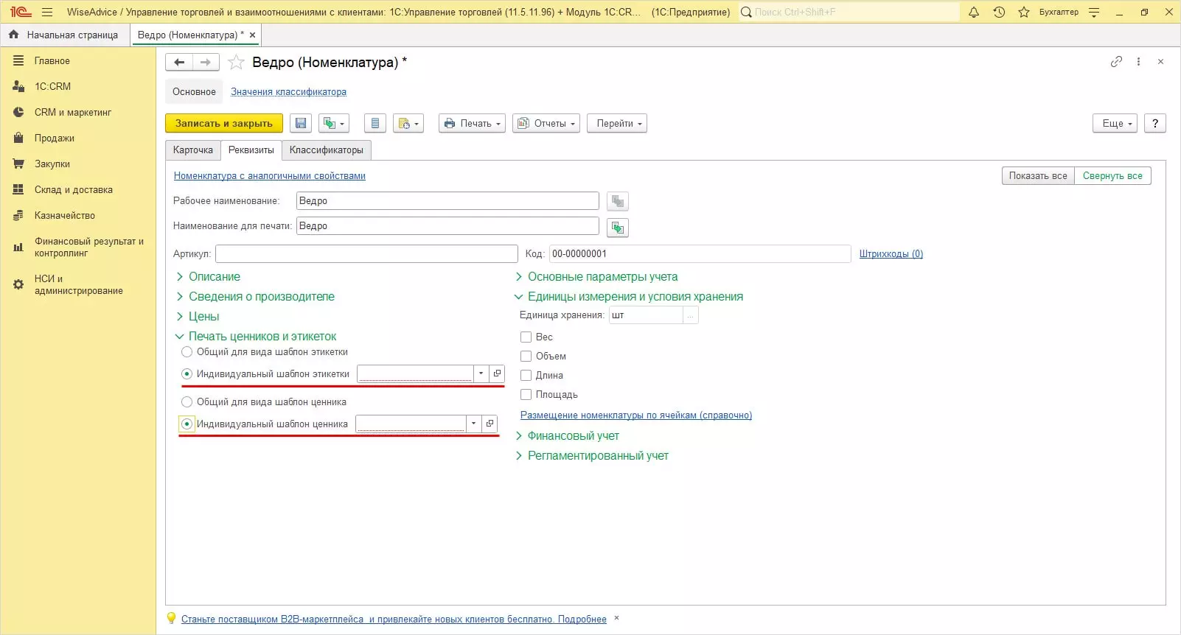Open the 1C main menu hamburger icon
The height and width of the screenshot is (635, 1181).
coord(47,12)
